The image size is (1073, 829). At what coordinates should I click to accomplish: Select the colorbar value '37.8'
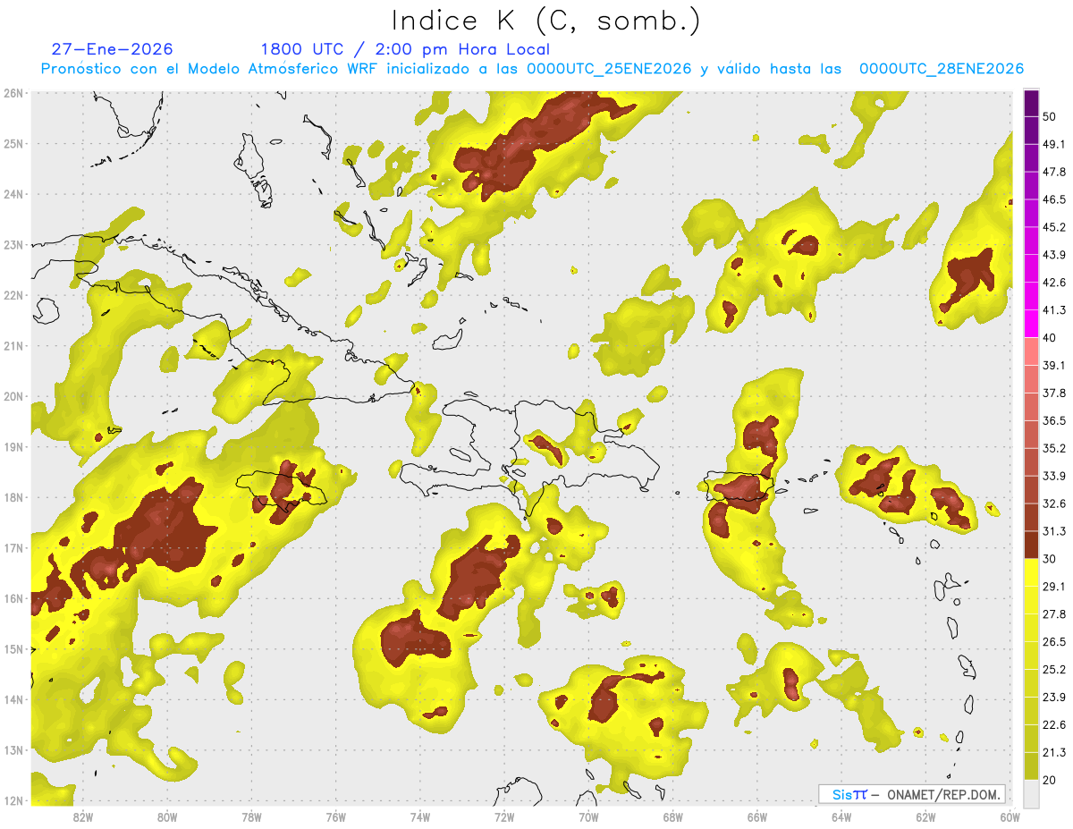(1054, 393)
